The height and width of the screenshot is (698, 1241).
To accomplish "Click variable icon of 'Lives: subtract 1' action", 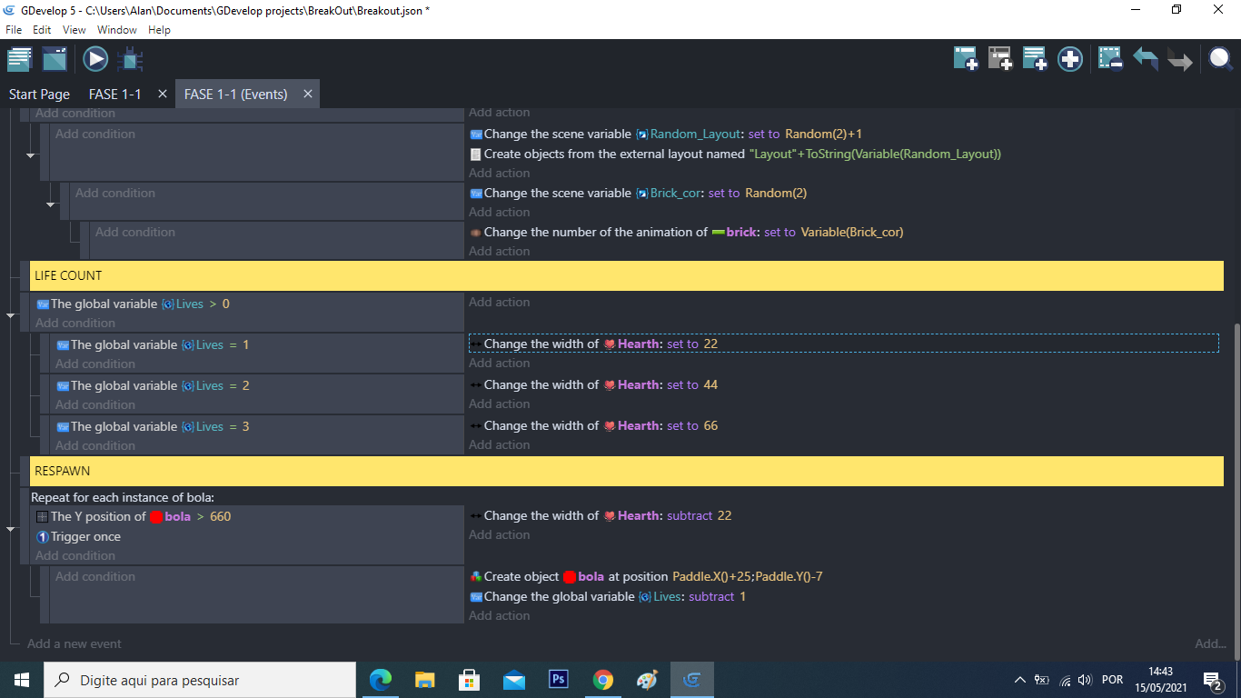I will (475, 597).
